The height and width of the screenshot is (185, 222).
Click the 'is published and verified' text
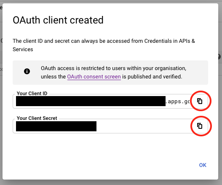[152, 77]
